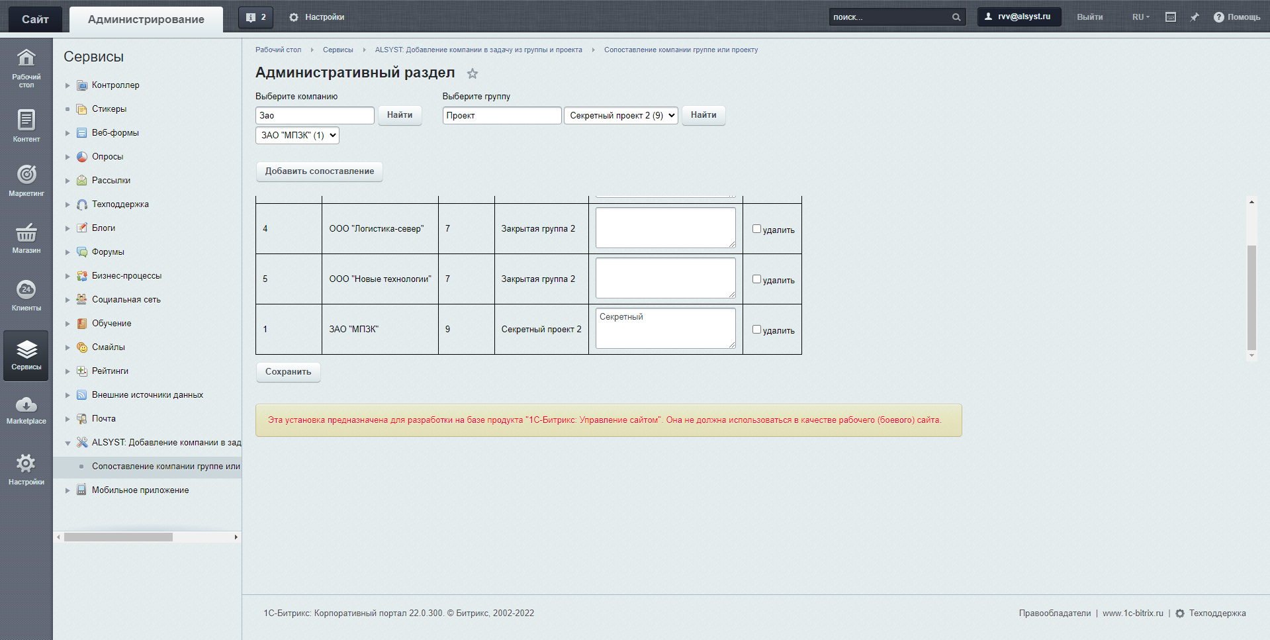This screenshot has height=640, width=1270.
Task: Check удалить for ЗАО "МПЗК" row
Action: (756, 330)
